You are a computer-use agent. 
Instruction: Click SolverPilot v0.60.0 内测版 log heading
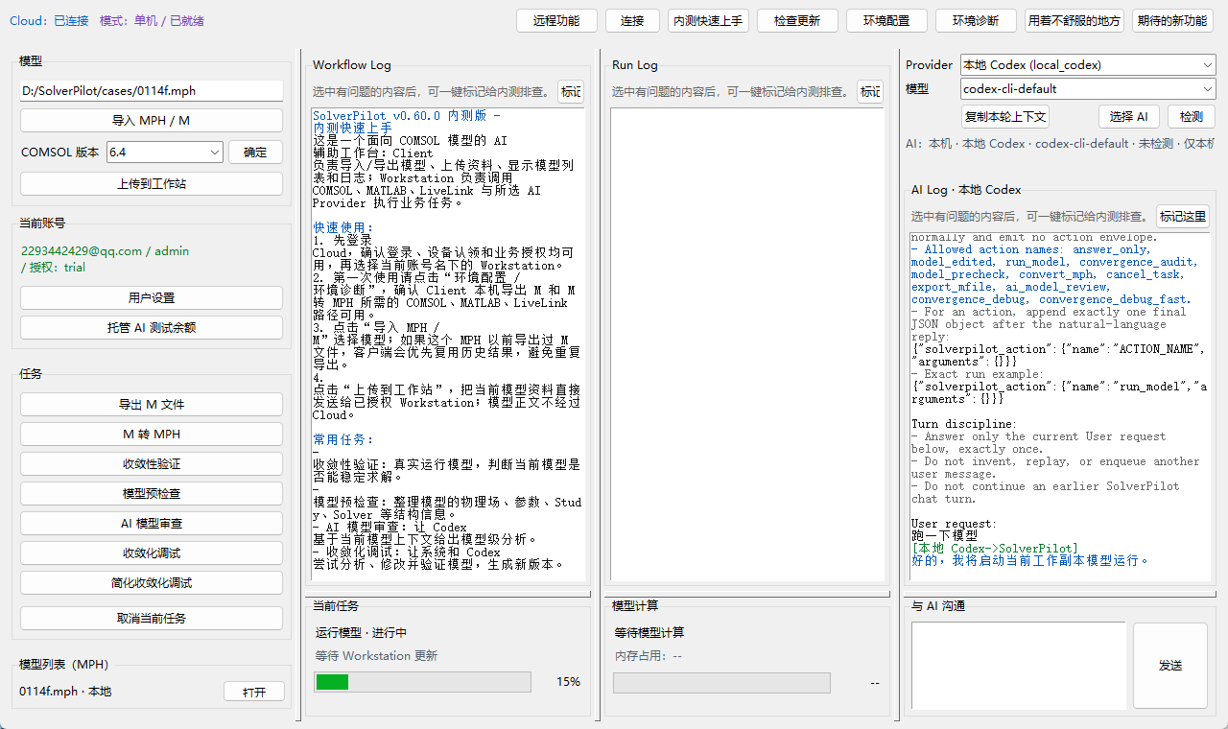(x=407, y=115)
